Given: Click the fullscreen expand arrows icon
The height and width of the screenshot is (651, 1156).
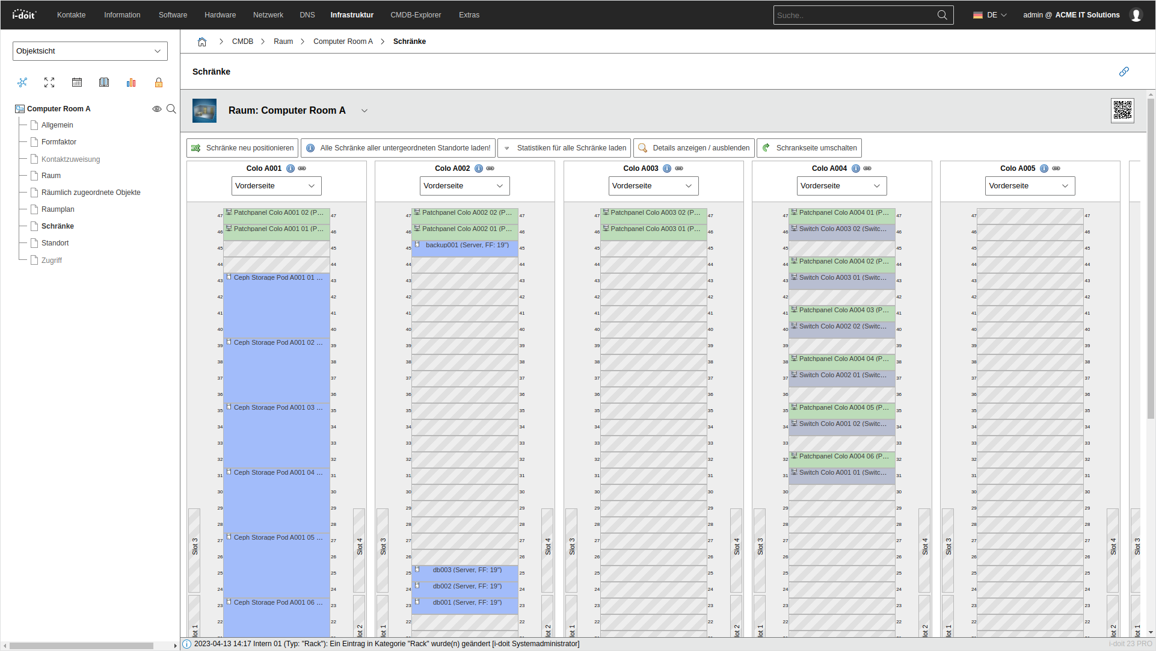Looking at the screenshot, I should (x=49, y=82).
